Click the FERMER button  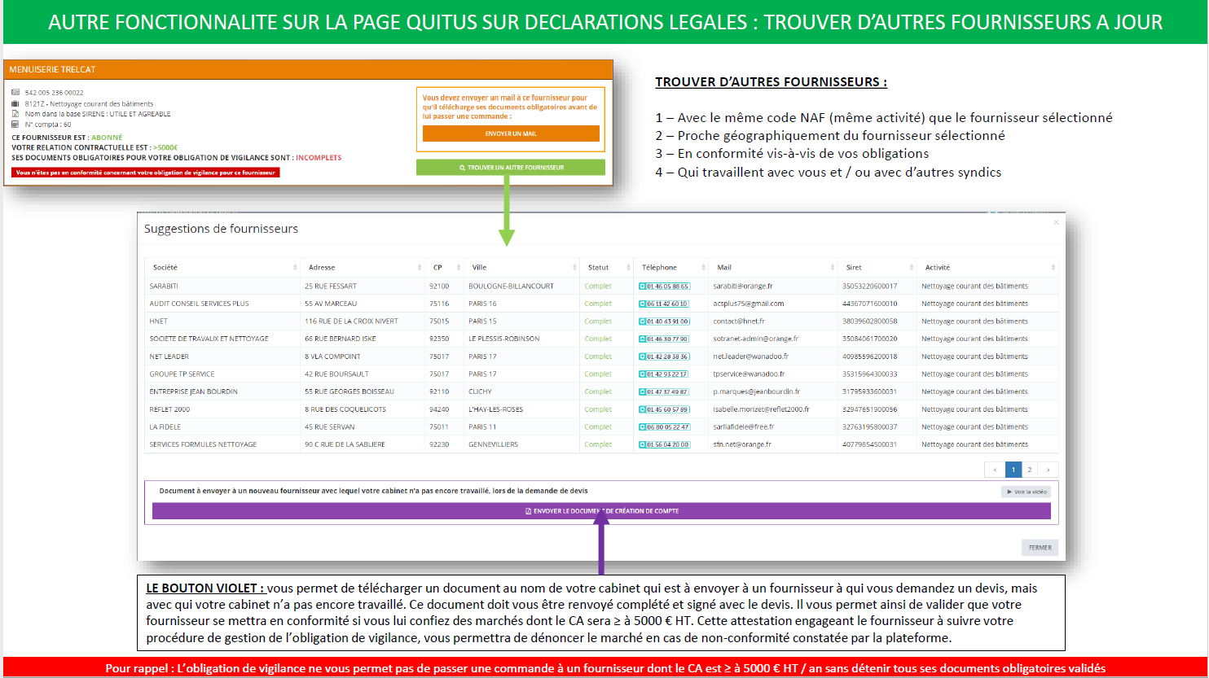(x=1040, y=548)
